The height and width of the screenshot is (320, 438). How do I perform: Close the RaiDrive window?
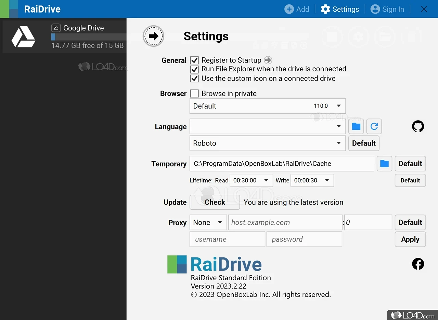(x=424, y=9)
